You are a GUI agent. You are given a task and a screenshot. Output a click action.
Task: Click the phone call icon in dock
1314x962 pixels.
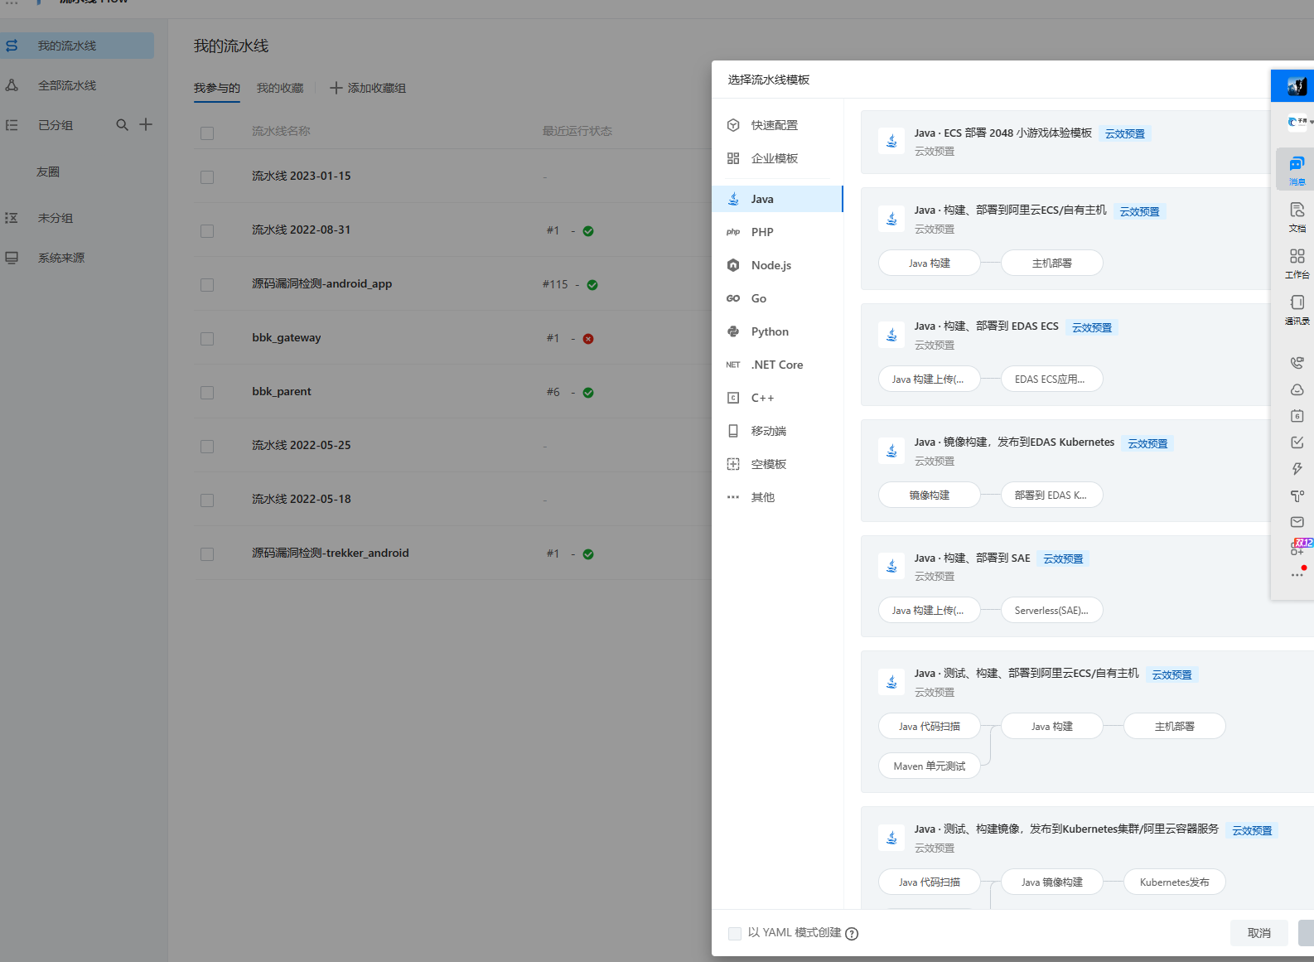[1297, 363]
